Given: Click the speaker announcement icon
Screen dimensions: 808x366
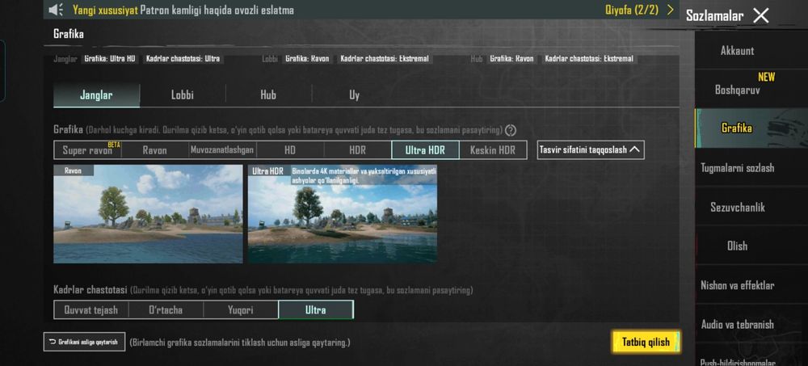Looking at the screenshot, I should click(56, 10).
